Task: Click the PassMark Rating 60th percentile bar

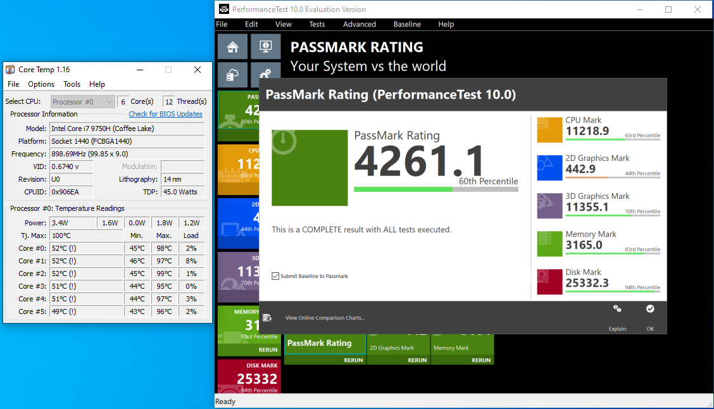Action: tap(435, 189)
